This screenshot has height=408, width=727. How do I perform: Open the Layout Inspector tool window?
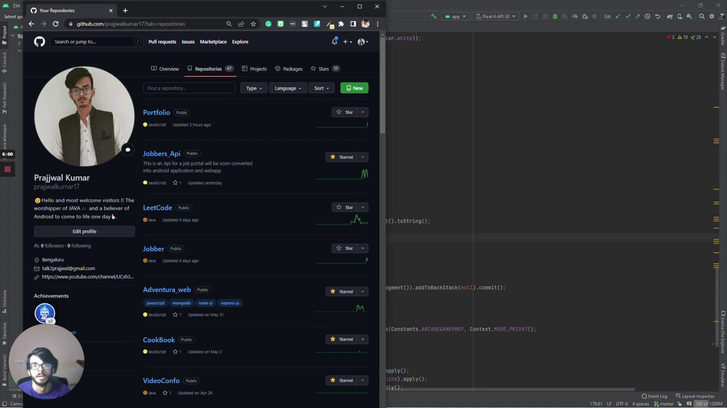[x=695, y=396]
